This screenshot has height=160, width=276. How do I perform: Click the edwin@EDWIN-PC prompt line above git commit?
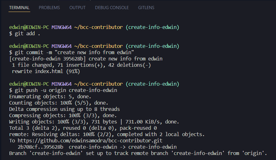click(x=94, y=46)
